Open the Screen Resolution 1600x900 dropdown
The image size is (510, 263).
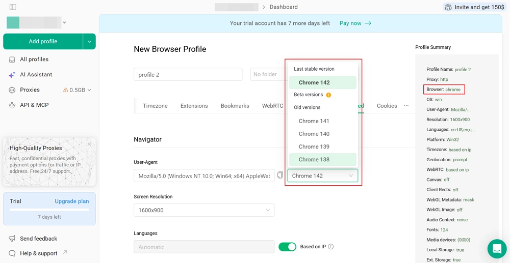[x=204, y=210]
